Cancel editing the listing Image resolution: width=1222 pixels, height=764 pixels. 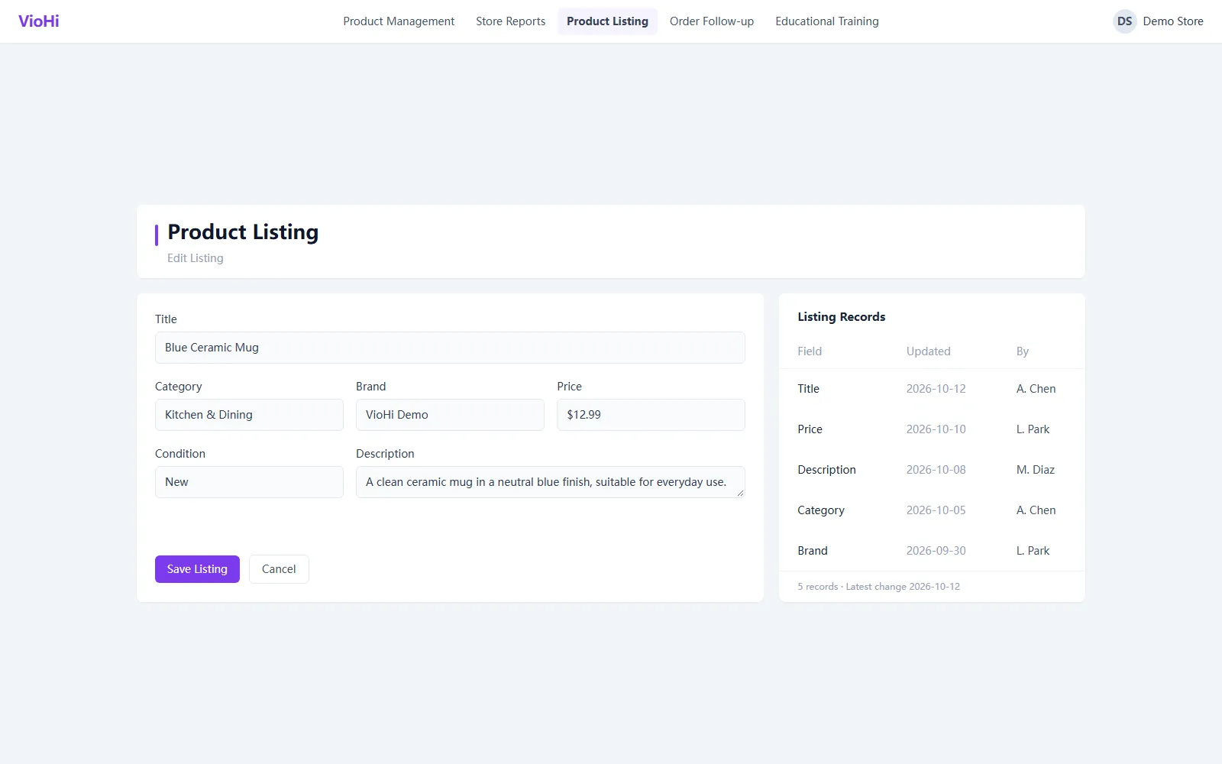(x=279, y=569)
